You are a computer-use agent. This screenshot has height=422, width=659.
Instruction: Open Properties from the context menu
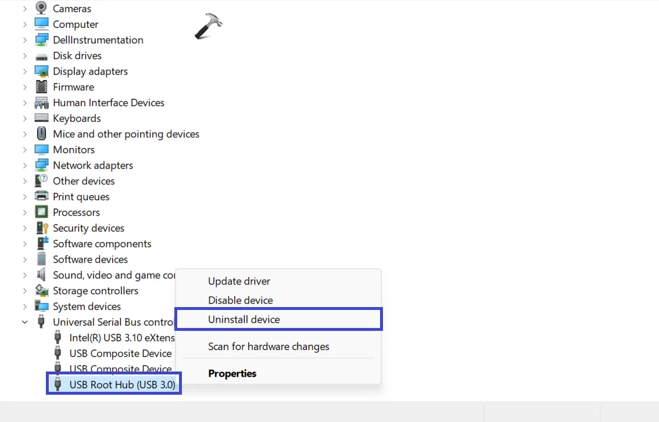pyautogui.click(x=232, y=373)
